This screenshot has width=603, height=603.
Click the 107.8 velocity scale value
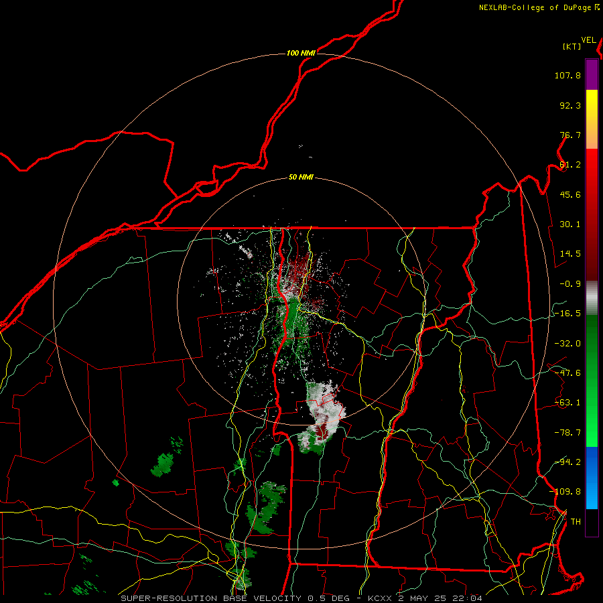click(x=567, y=75)
